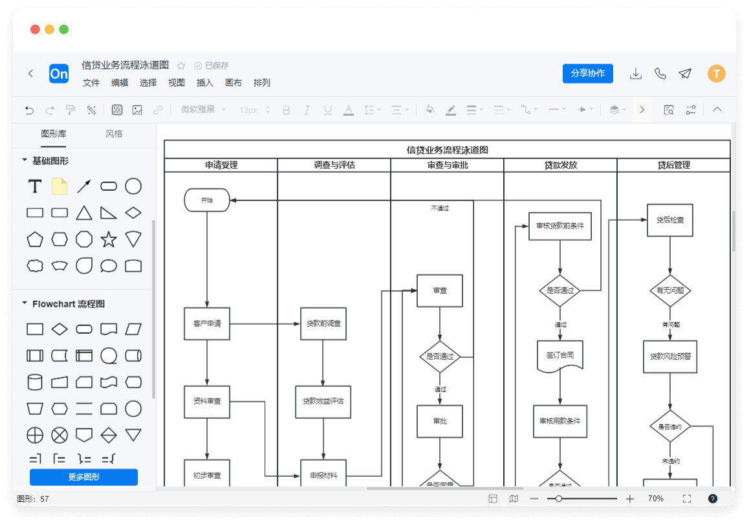Switch to the 风格 tab
The height and width of the screenshot is (524, 749).
pyautogui.click(x=114, y=134)
